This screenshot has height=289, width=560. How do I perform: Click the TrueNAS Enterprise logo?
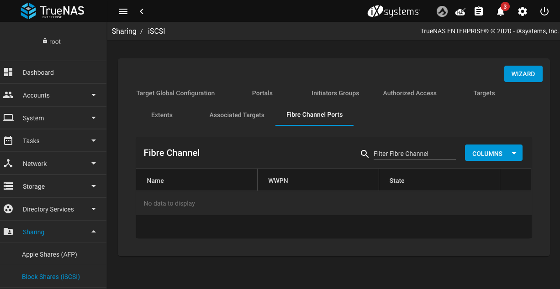click(x=53, y=11)
